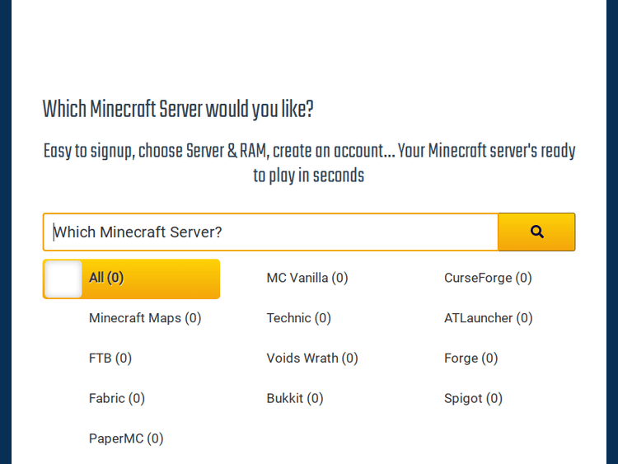618x464 pixels.
Task: Choose the CurseForge filter option
Action: click(x=488, y=279)
